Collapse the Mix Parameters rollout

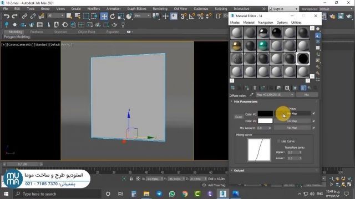(x=246, y=102)
